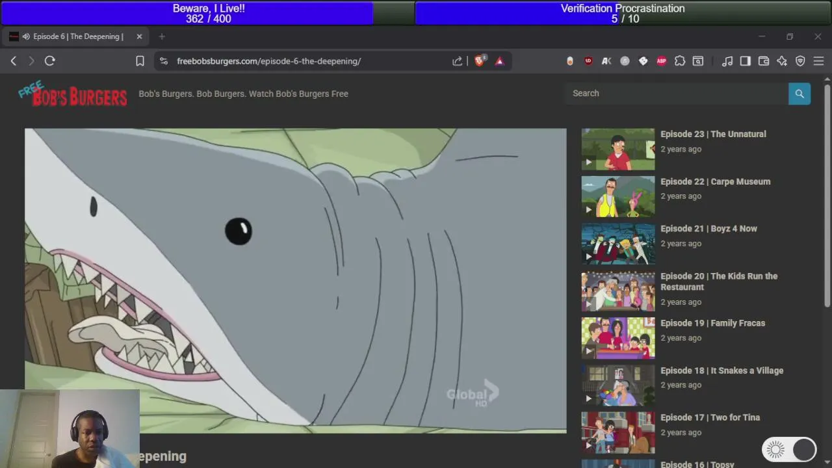Screen dimensions: 832x468
Task: Open Episode 23 The Unnatural link
Action: [713, 134]
